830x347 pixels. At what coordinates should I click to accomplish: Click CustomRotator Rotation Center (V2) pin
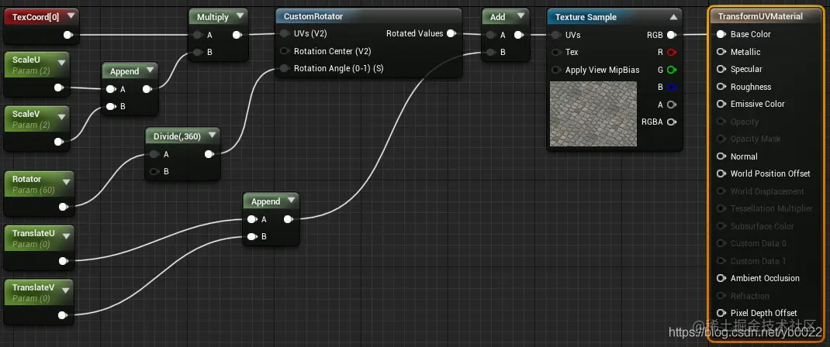(x=285, y=51)
